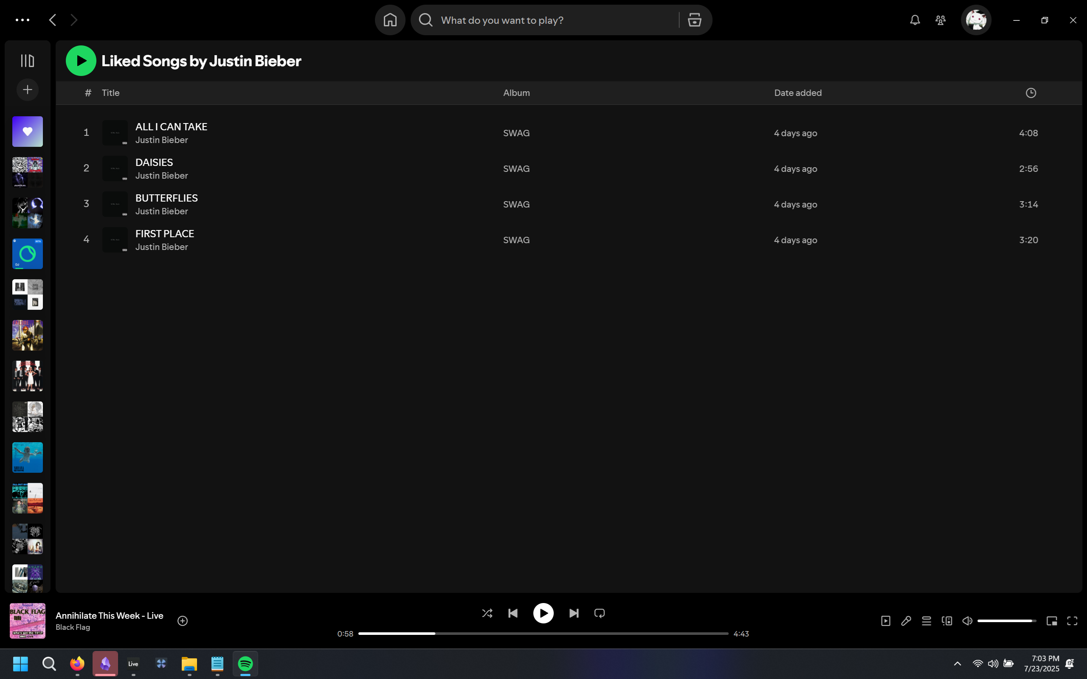Image resolution: width=1087 pixels, height=679 pixels.
Task: Mute the volume speaker icon
Action: tap(967, 620)
